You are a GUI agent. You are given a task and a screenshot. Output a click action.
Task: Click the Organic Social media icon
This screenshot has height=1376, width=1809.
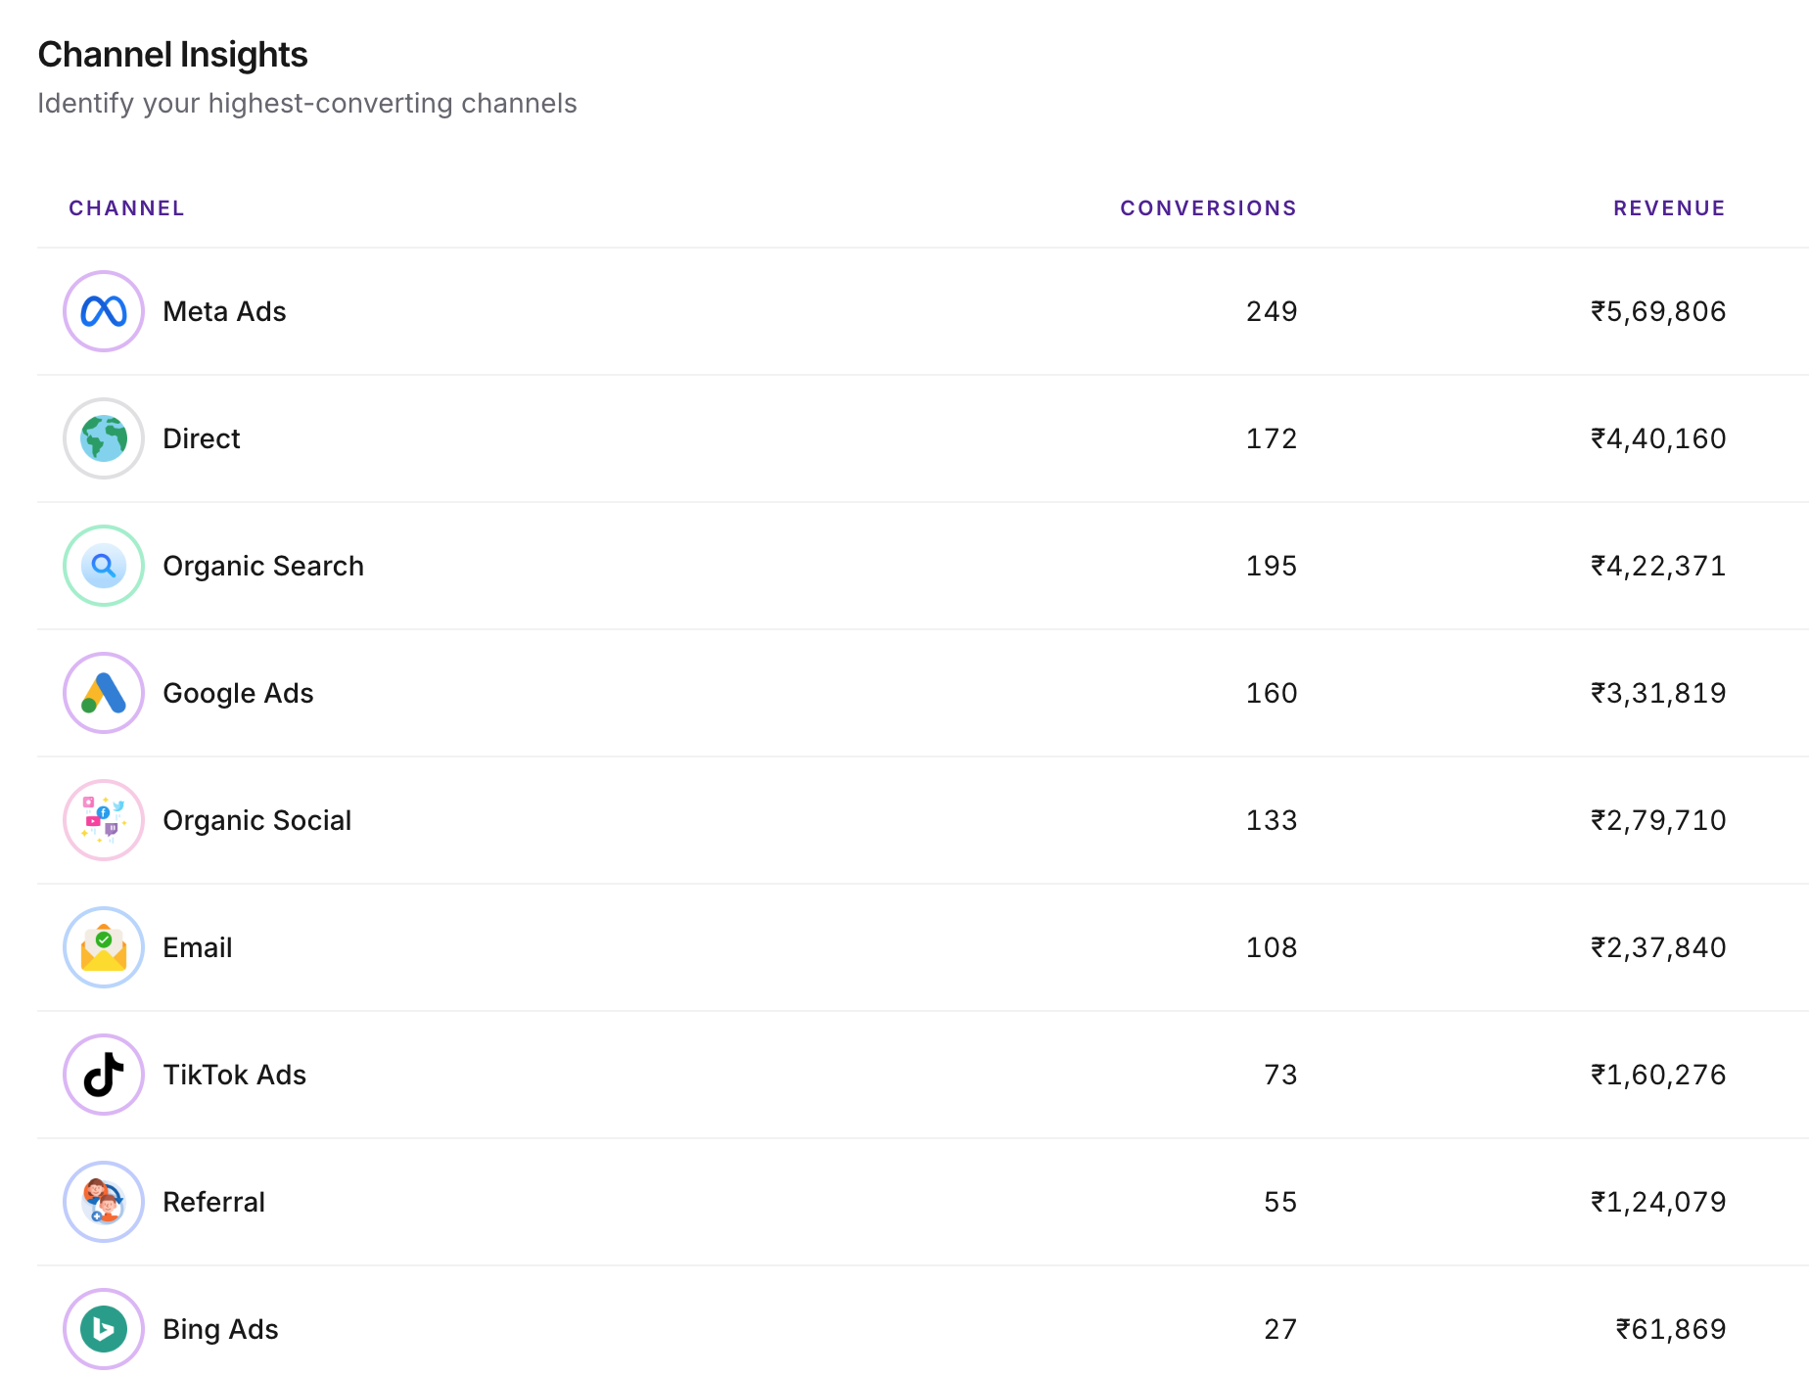(104, 820)
